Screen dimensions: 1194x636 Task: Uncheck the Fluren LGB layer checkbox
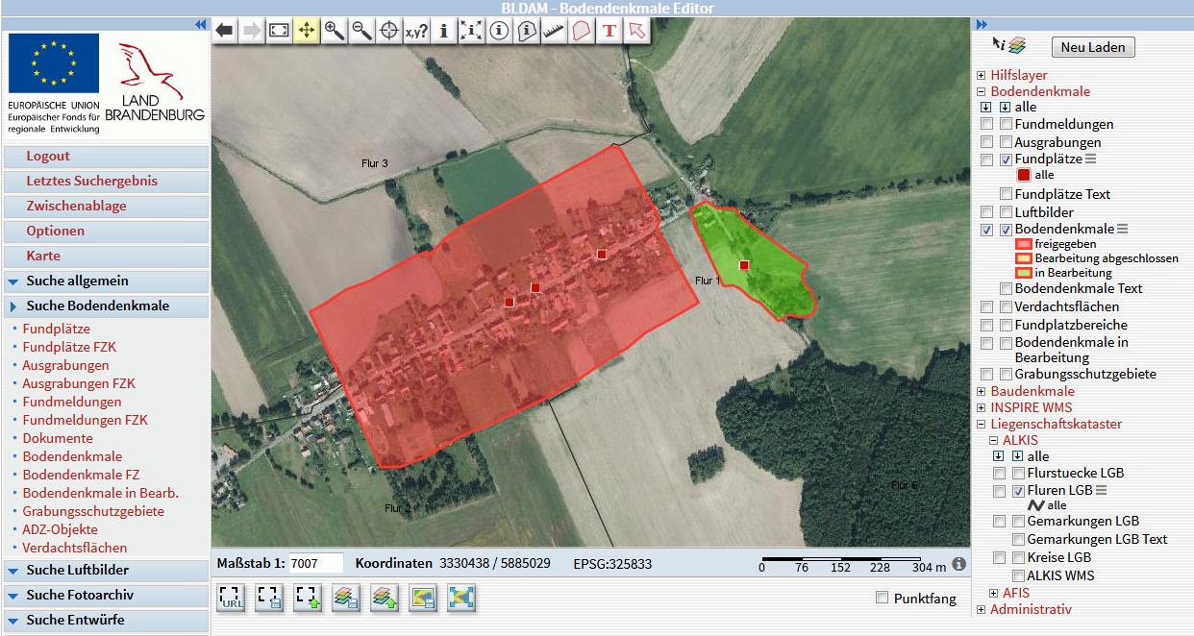(1018, 491)
